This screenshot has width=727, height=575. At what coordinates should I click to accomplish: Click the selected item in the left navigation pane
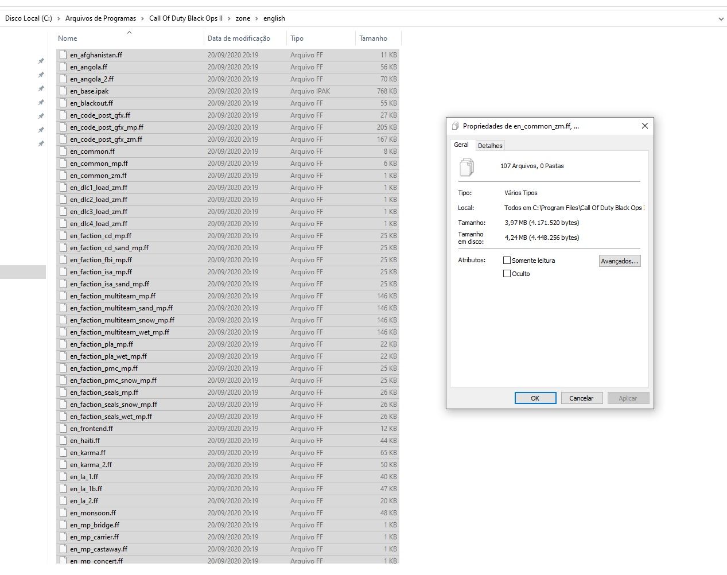[23, 272]
